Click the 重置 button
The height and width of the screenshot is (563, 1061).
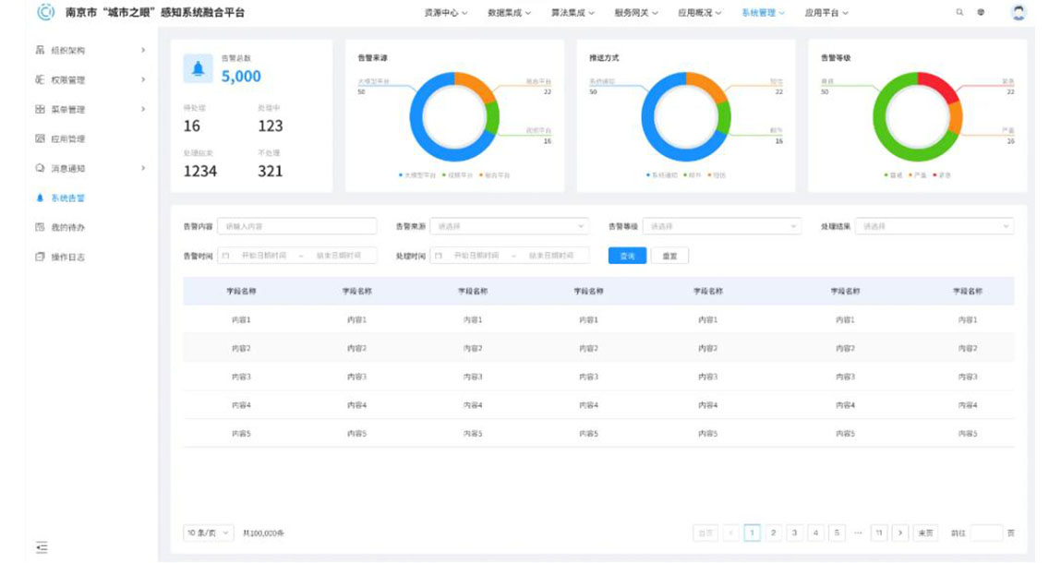click(669, 256)
